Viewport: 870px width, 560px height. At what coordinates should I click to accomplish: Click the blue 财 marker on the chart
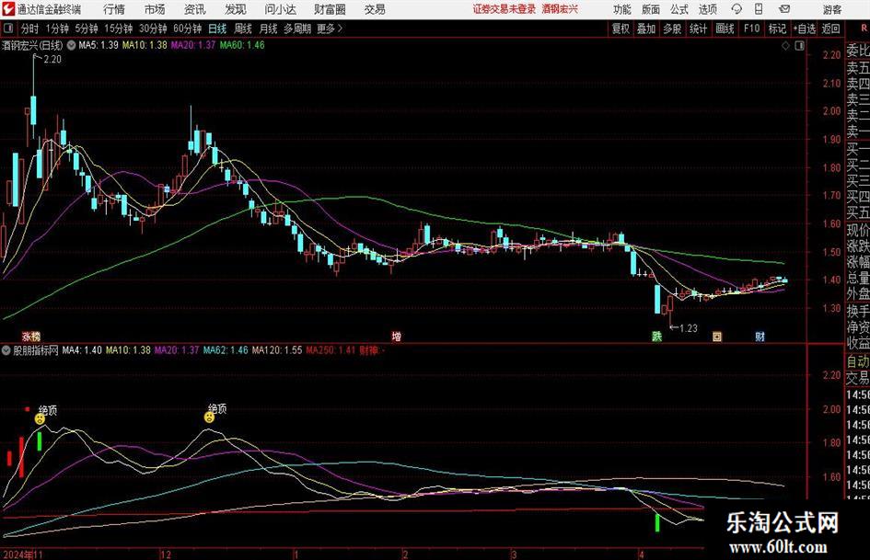tap(760, 337)
